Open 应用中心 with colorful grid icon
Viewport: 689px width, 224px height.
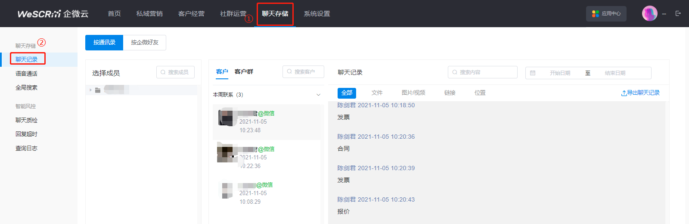[x=606, y=14]
